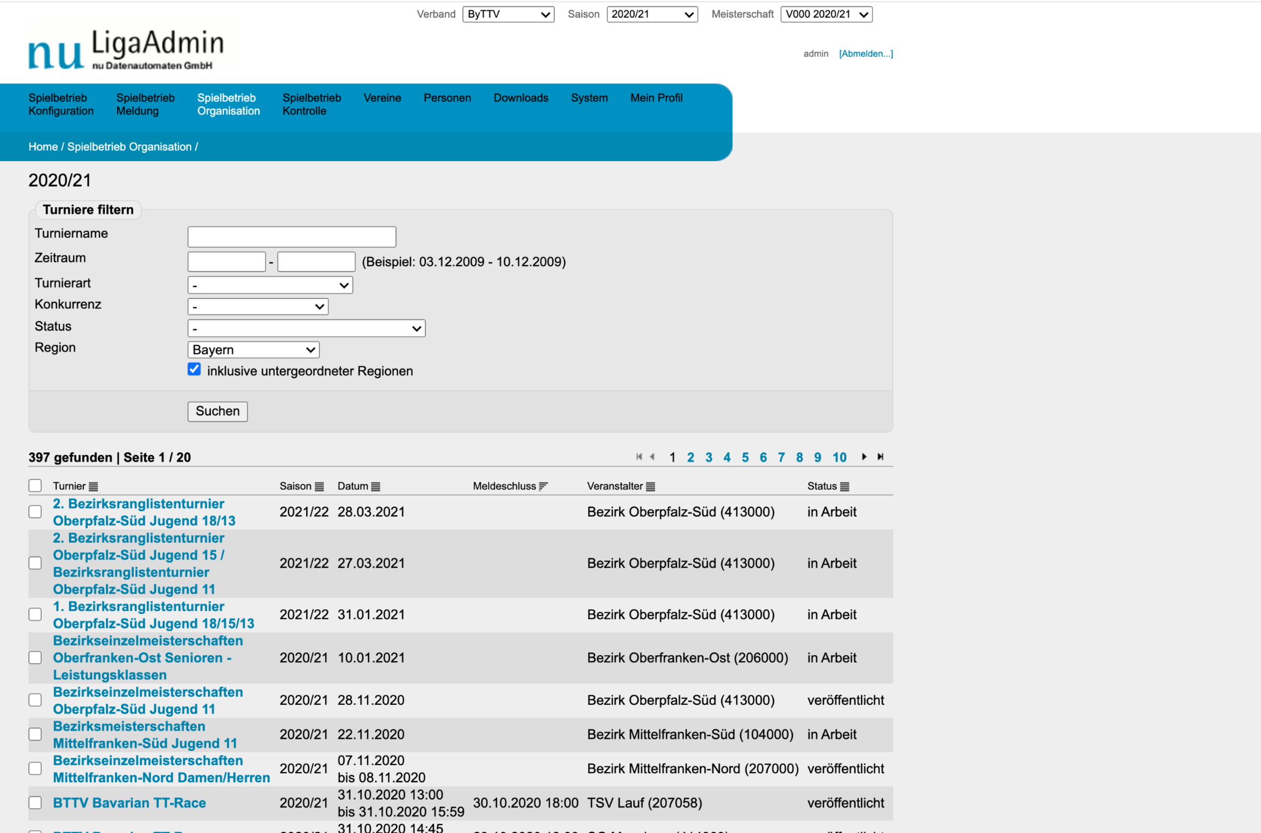Click the 'admin' username text
The width and height of the screenshot is (1261, 833).
[816, 53]
